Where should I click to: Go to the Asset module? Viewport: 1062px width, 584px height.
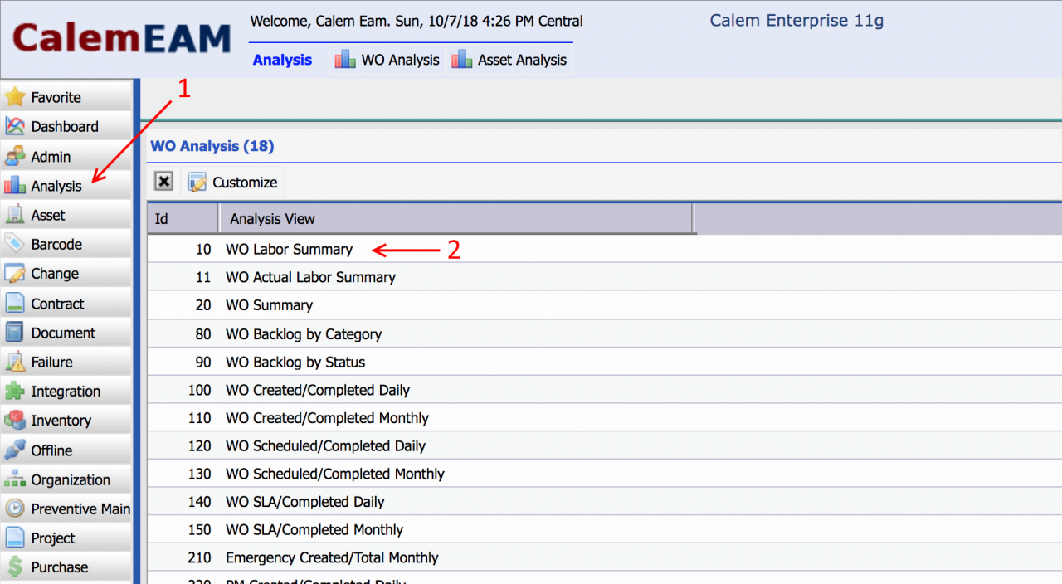click(66, 215)
